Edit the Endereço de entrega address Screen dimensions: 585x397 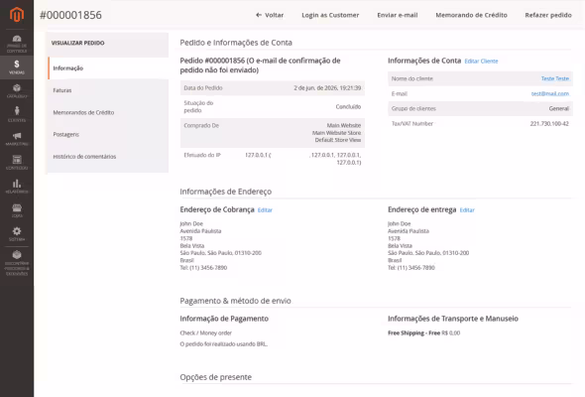coord(467,210)
